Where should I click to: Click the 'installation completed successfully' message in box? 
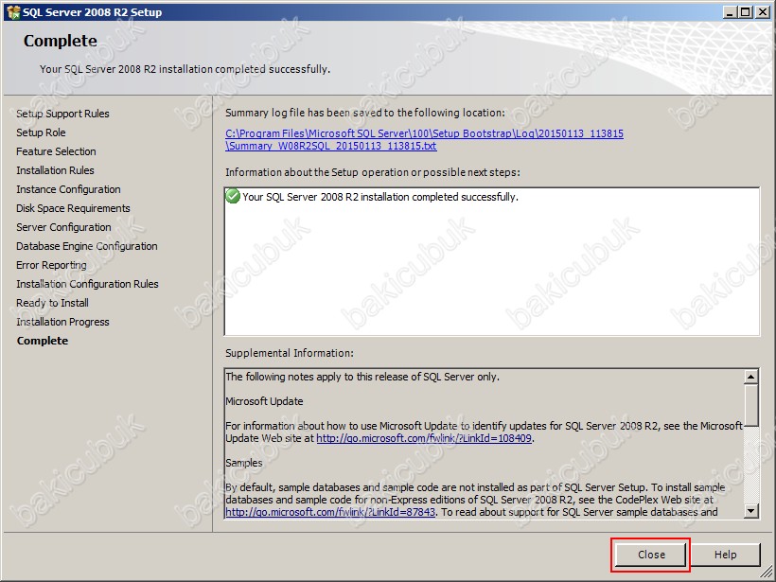click(x=380, y=197)
